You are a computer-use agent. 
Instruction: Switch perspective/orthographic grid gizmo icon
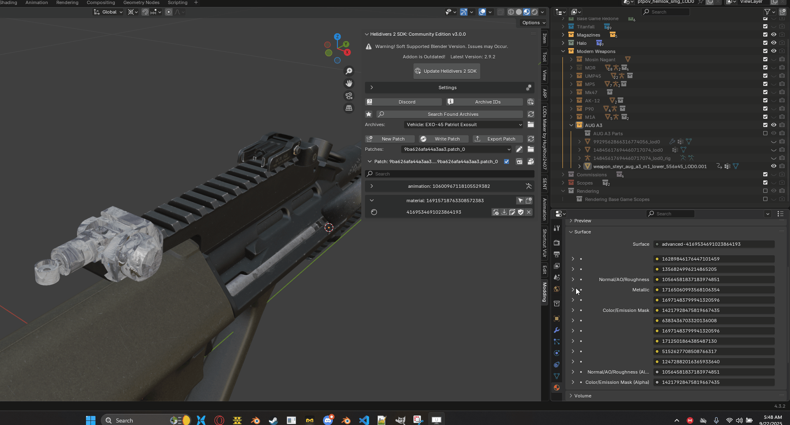tap(349, 108)
